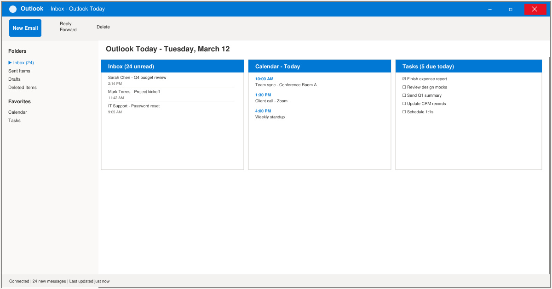552x289 pixels.
Task: Check off the Review design mocks task
Action: pos(404,87)
